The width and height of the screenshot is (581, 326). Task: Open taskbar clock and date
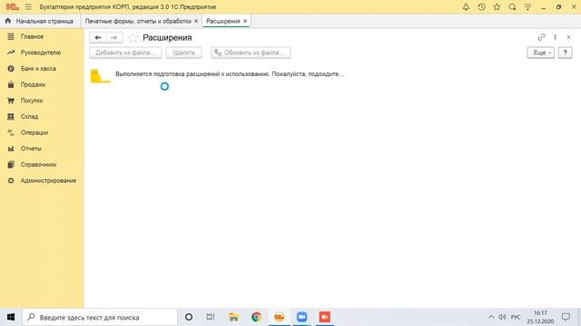(540, 317)
